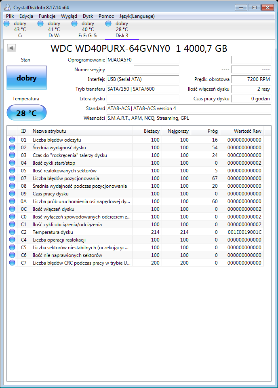
Task: Click raw value 000C00000000
Action: coord(244,155)
